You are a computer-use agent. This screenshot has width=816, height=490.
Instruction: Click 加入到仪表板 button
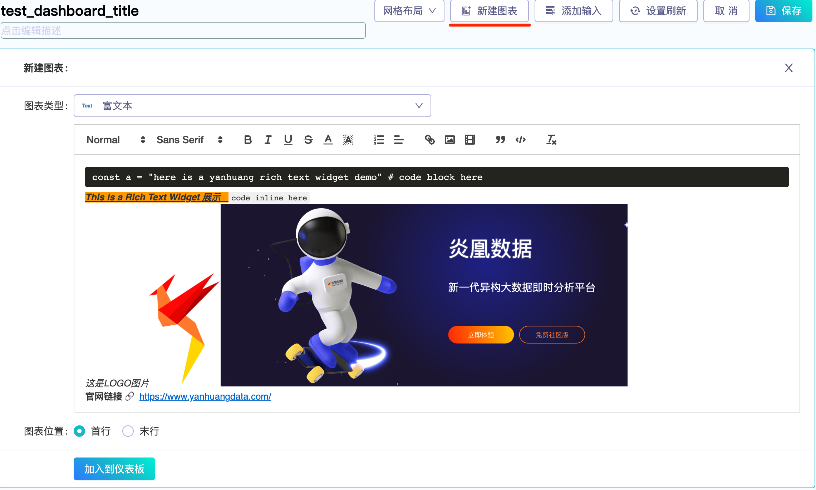[115, 468]
